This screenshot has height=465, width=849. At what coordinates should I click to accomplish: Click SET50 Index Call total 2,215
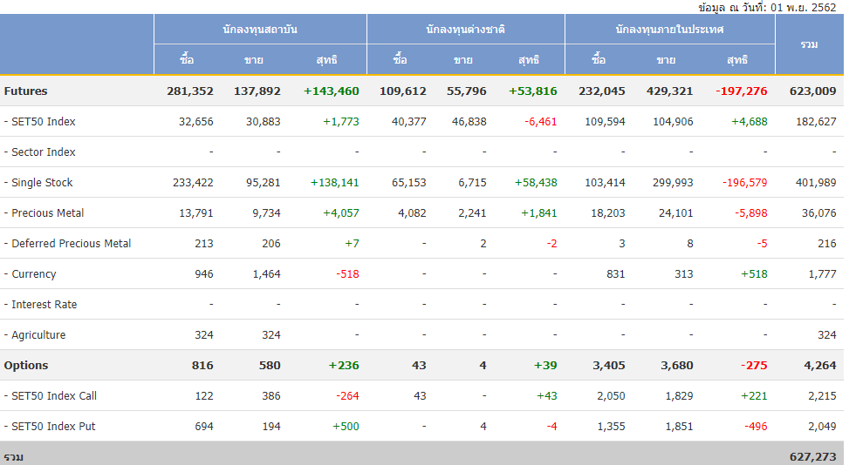[x=823, y=396]
